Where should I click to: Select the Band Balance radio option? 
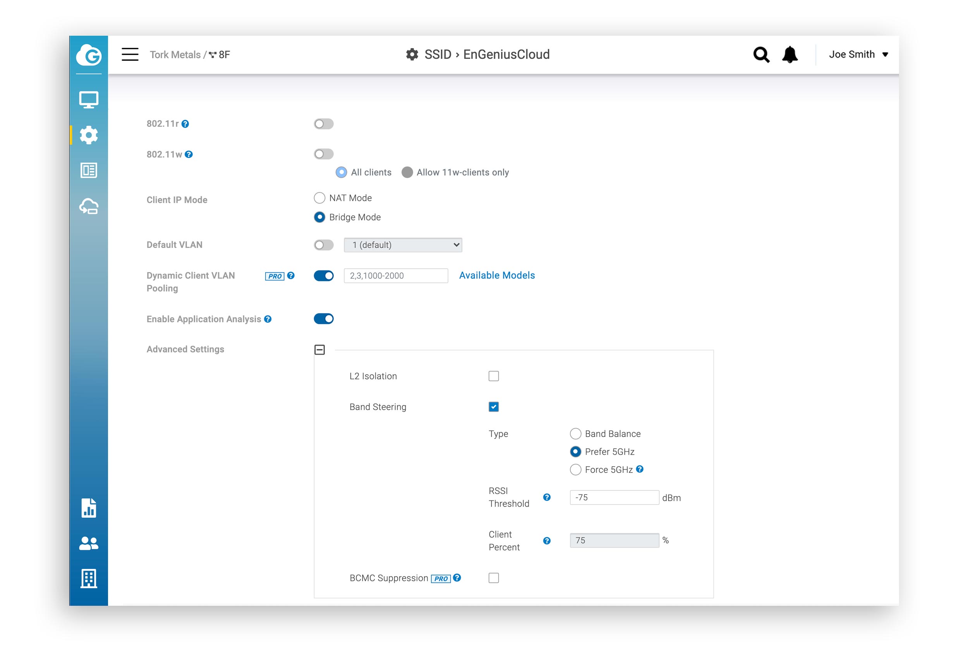click(x=575, y=434)
